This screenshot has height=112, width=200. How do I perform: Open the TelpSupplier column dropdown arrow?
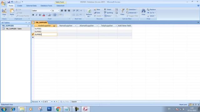pos(116,26)
